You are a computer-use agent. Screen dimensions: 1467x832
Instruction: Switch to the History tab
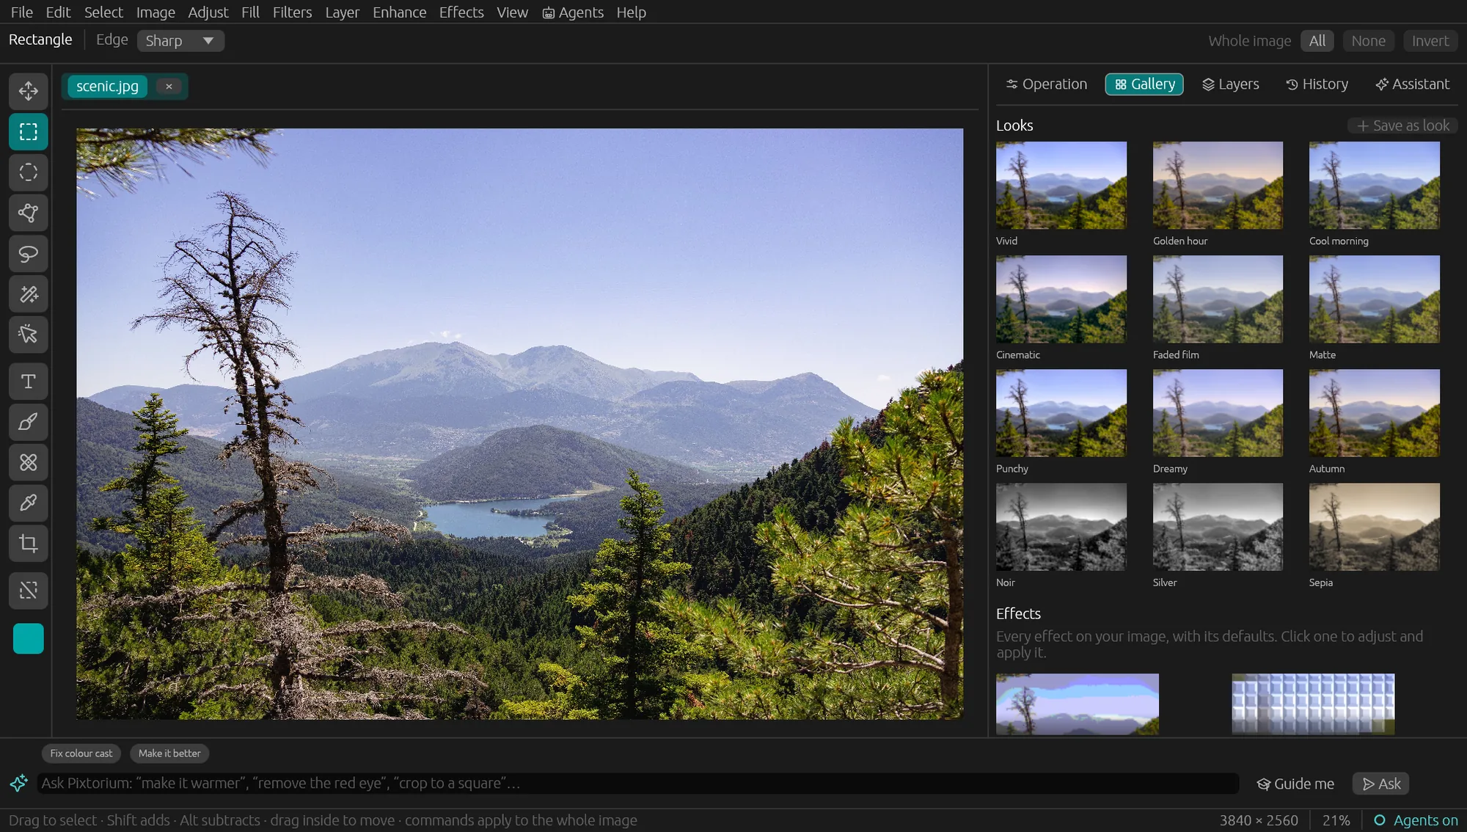(x=1317, y=84)
